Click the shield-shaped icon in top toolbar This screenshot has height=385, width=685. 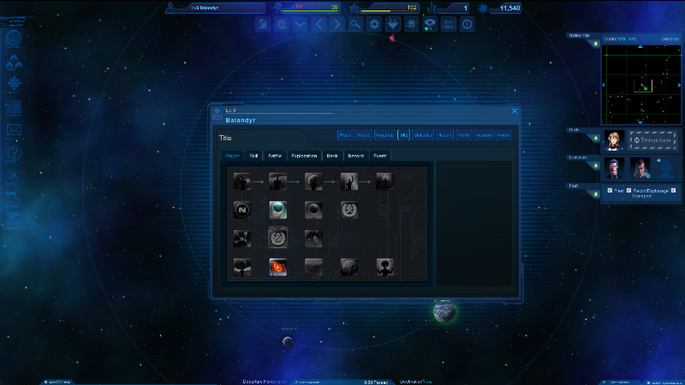[393, 24]
